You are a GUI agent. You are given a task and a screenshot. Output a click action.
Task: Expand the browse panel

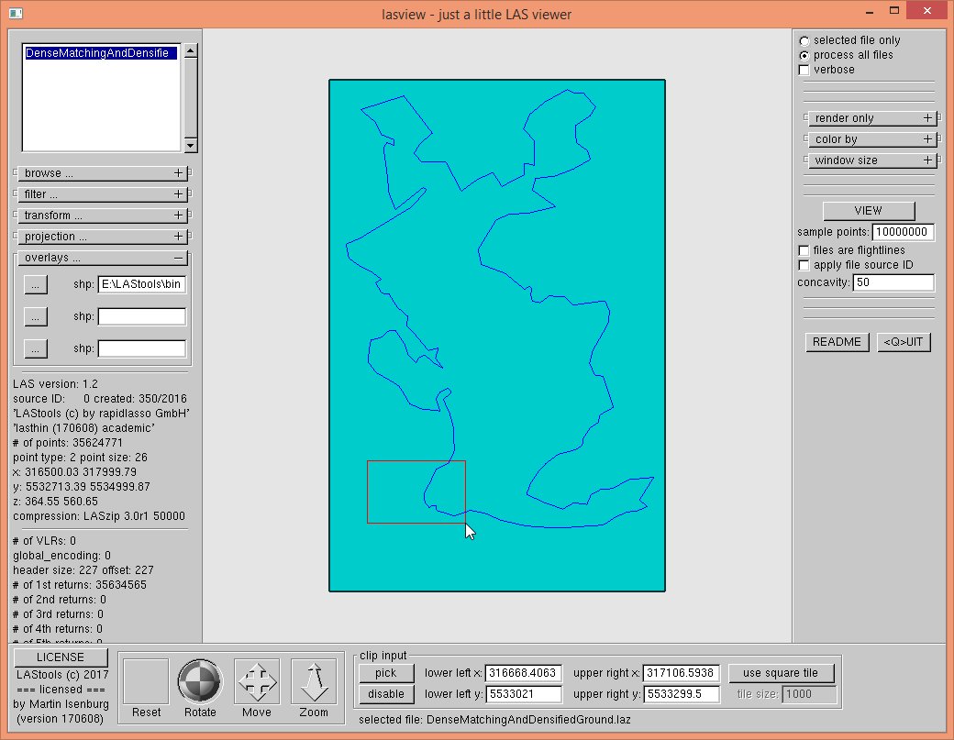click(102, 173)
